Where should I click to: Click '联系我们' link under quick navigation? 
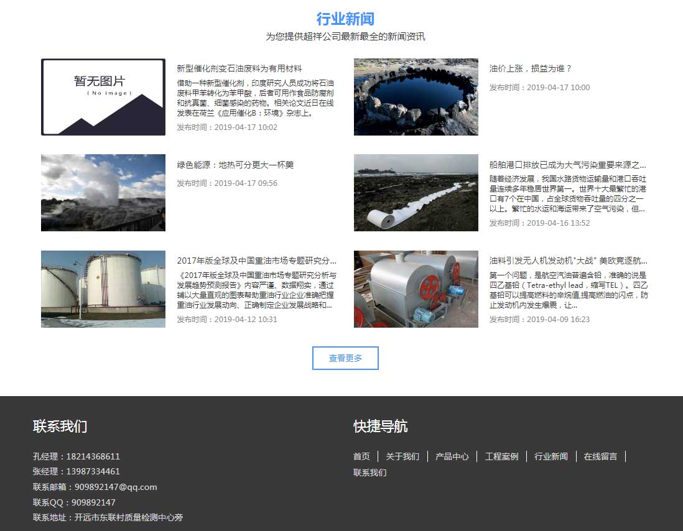coord(370,473)
